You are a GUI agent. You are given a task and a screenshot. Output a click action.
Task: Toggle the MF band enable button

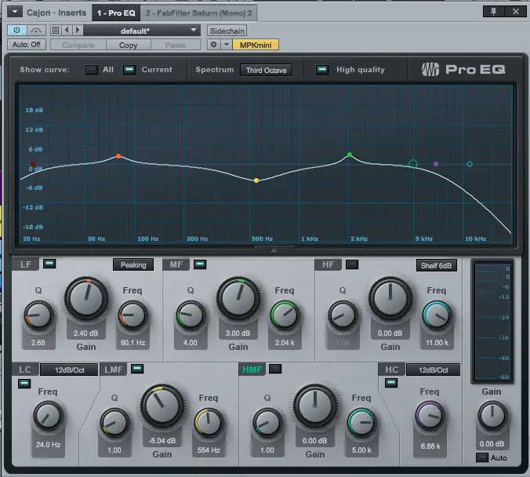click(200, 264)
